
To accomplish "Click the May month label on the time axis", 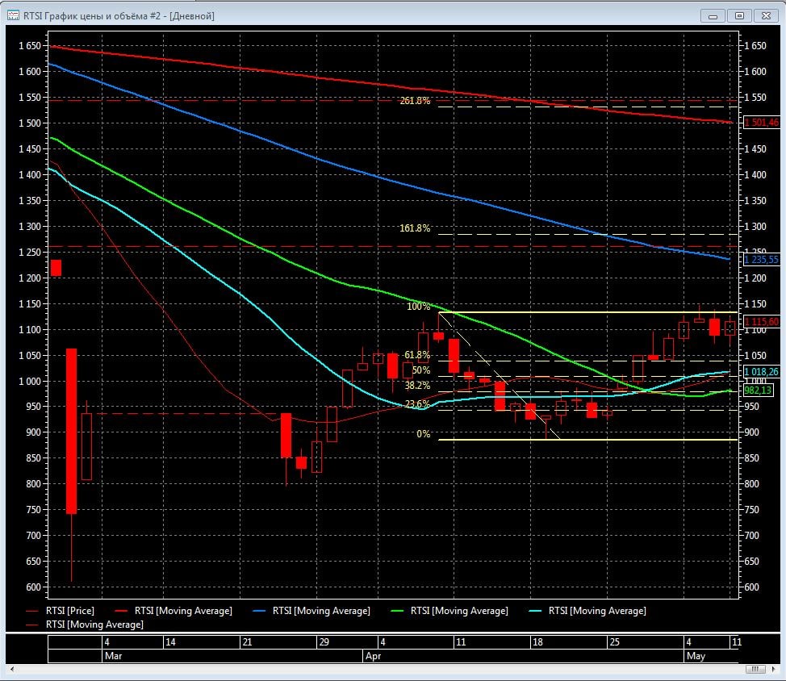I will (696, 656).
